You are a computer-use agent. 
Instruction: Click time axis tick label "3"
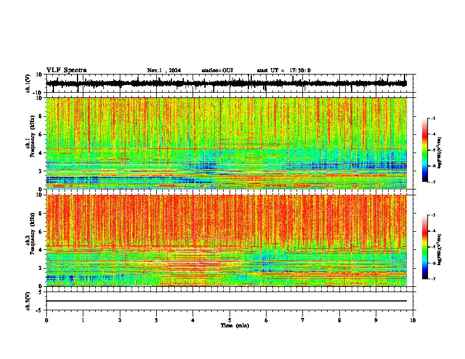pyautogui.click(x=156, y=320)
